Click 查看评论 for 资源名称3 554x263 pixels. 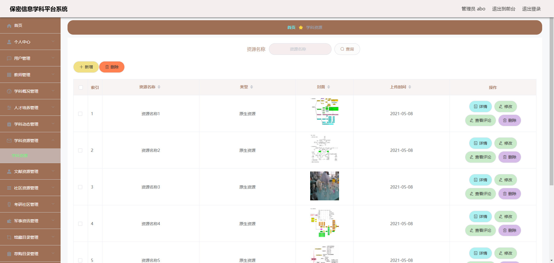pos(480,194)
